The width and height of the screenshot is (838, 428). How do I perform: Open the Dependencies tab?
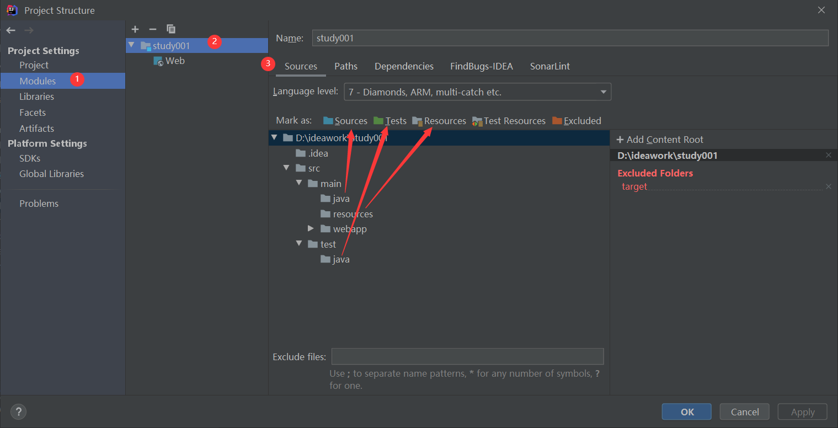pos(404,66)
